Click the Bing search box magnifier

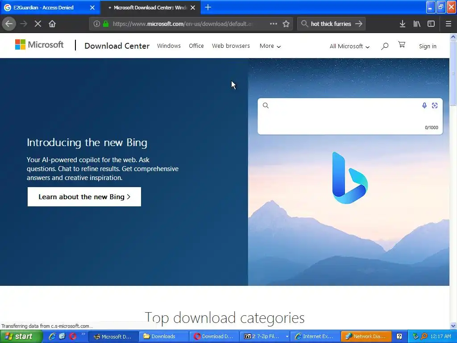[x=266, y=105]
